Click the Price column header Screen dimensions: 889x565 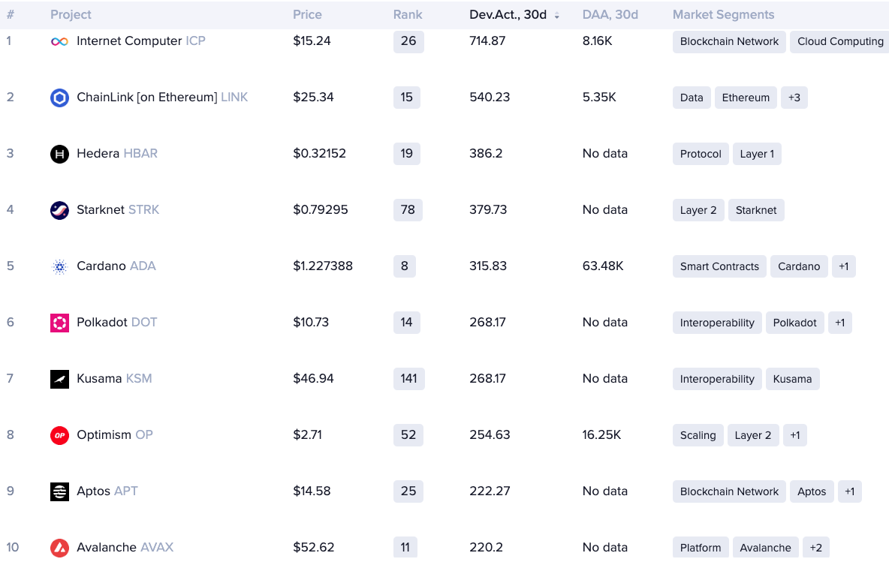click(x=307, y=15)
